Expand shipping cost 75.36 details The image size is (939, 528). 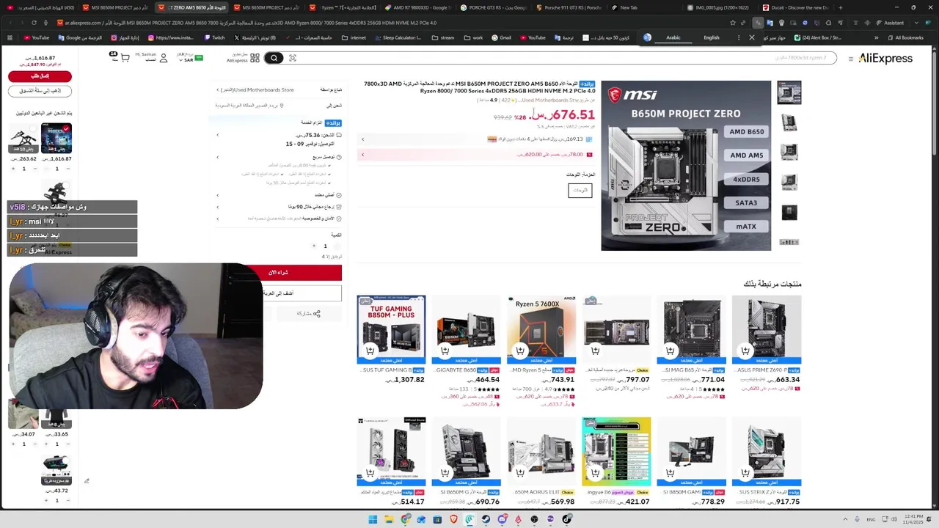(x=217, y=135)
